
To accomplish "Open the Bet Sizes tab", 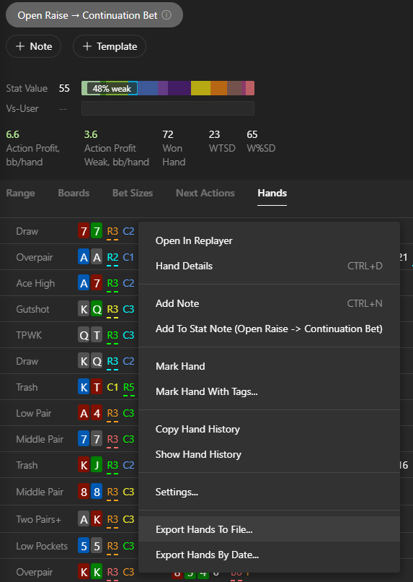I will (133, 193).
